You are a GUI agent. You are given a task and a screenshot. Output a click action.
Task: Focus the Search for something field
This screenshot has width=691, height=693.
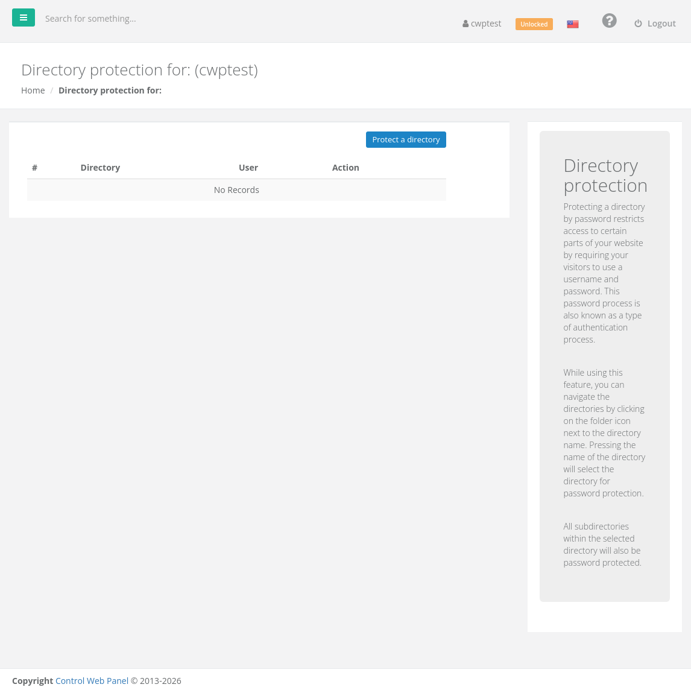[x=90, y=19]
